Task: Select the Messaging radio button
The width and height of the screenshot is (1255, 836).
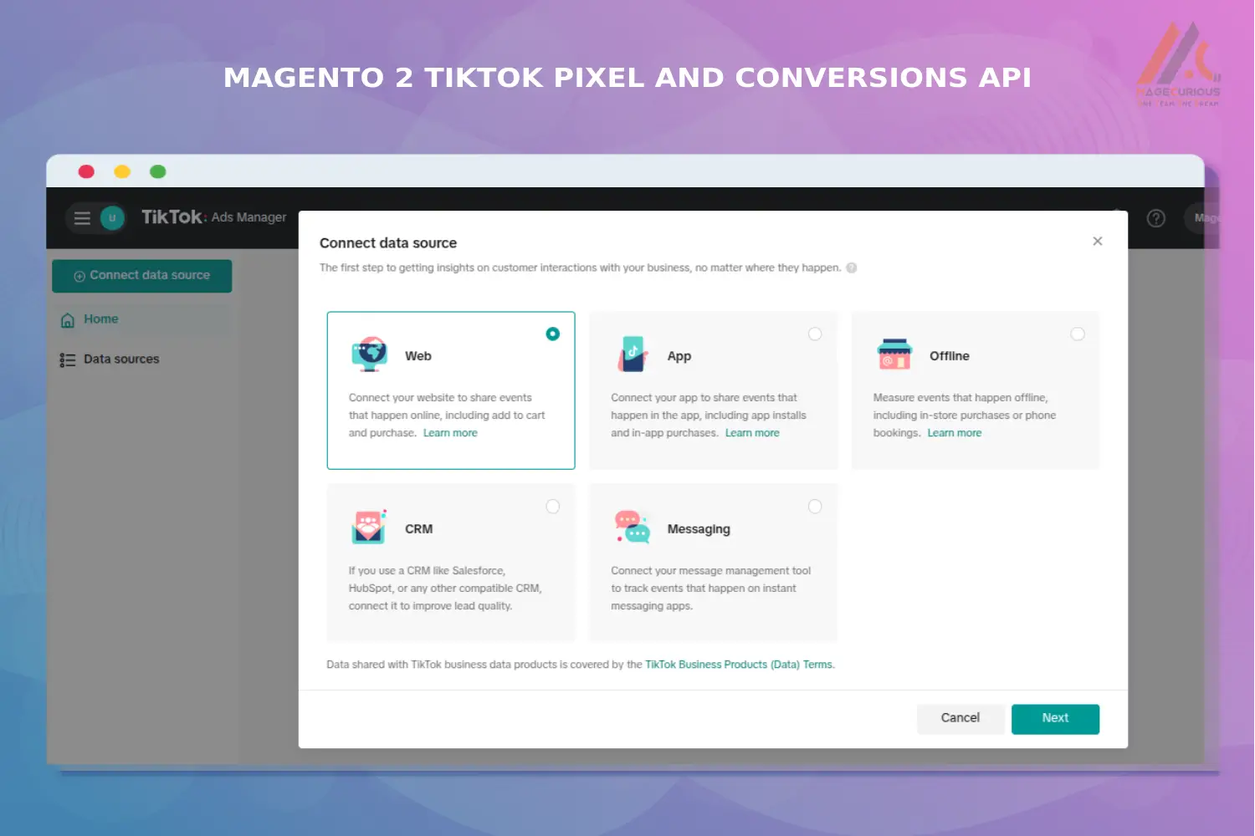Action: click(815, 506)
